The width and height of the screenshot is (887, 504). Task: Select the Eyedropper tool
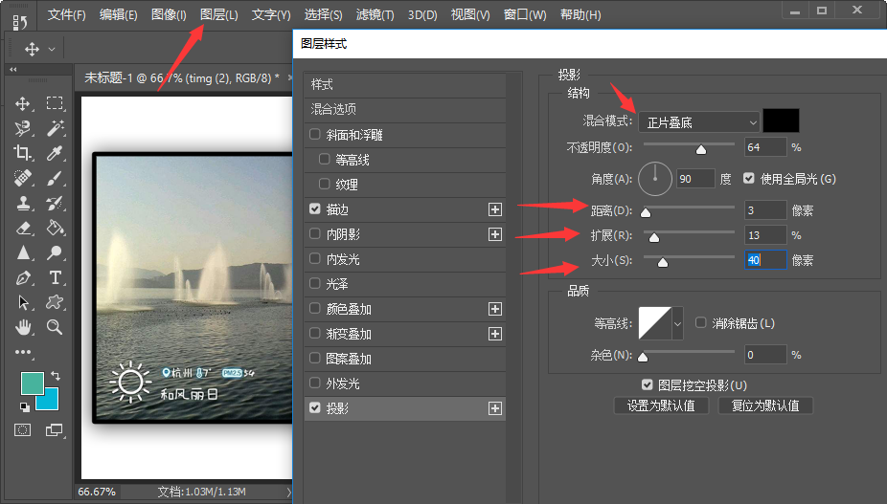(x=55, y=153)
